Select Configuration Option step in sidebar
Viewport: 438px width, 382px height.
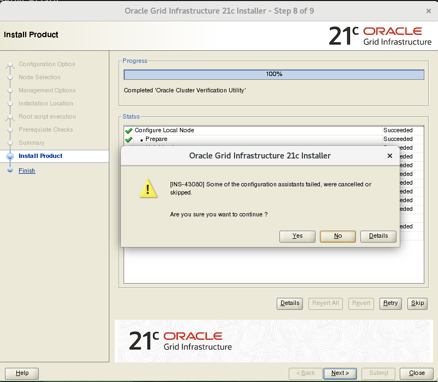(47, 64)
